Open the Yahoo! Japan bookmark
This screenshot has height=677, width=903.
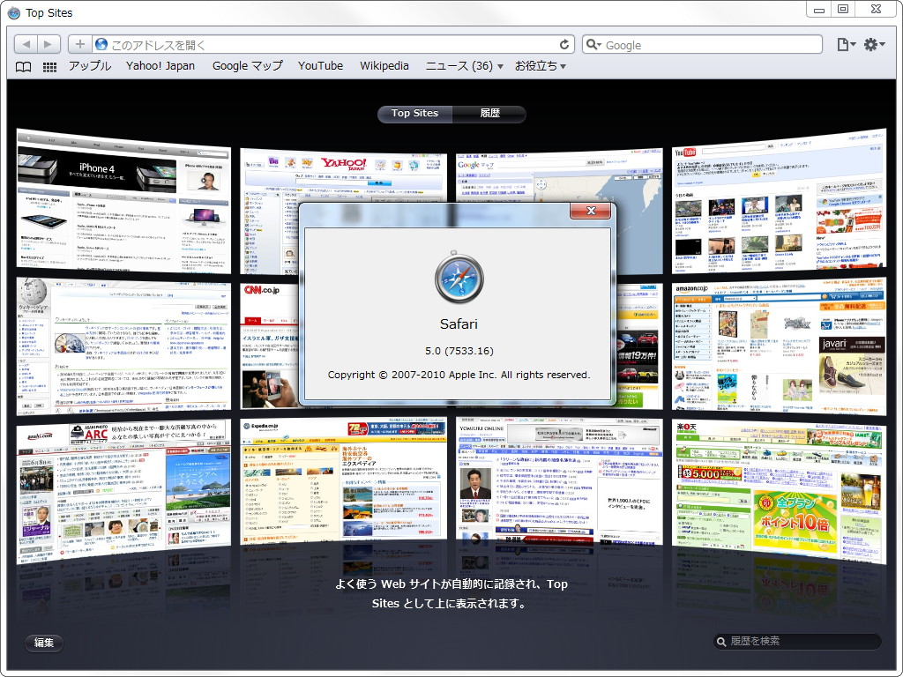160,65
